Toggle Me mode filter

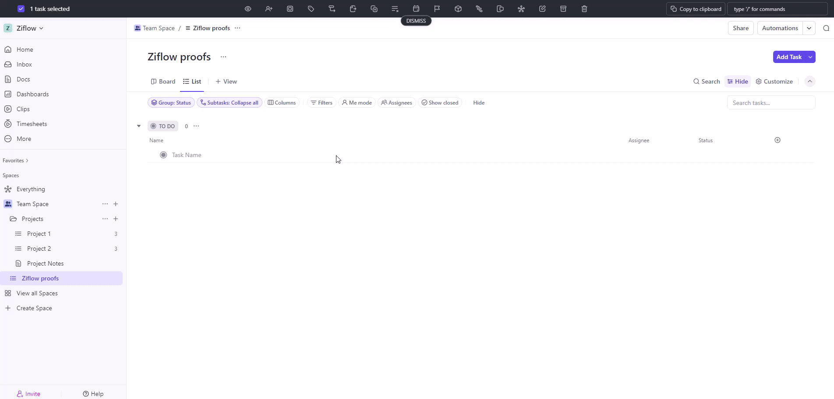[357, 103]
